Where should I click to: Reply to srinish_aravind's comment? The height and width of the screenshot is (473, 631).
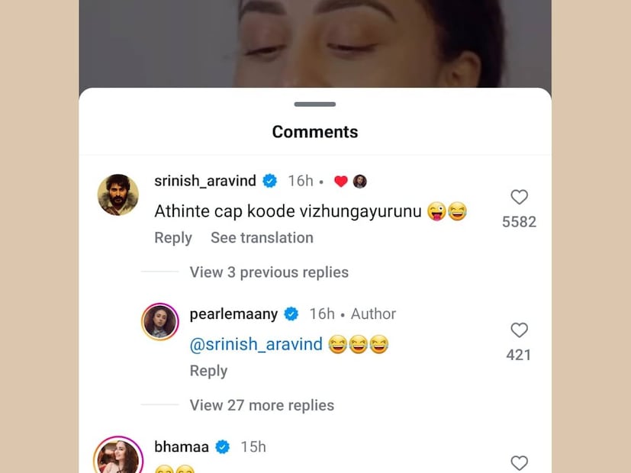pyautogui.click(x=173, y=238)
